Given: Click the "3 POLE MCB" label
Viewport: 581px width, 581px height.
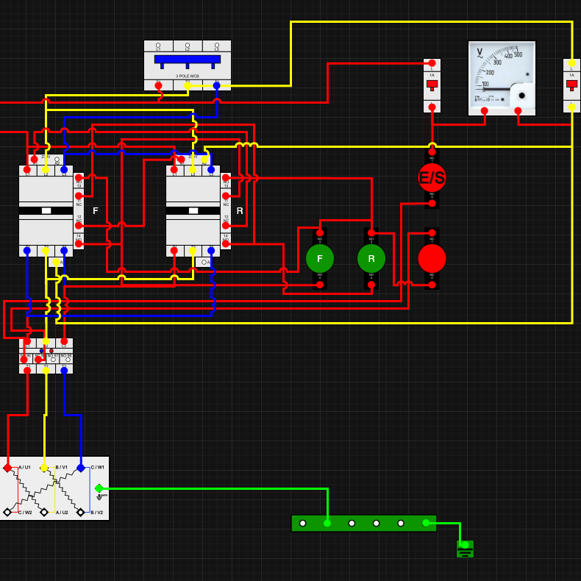Looking at the screenshot, I should coord(187,76).
